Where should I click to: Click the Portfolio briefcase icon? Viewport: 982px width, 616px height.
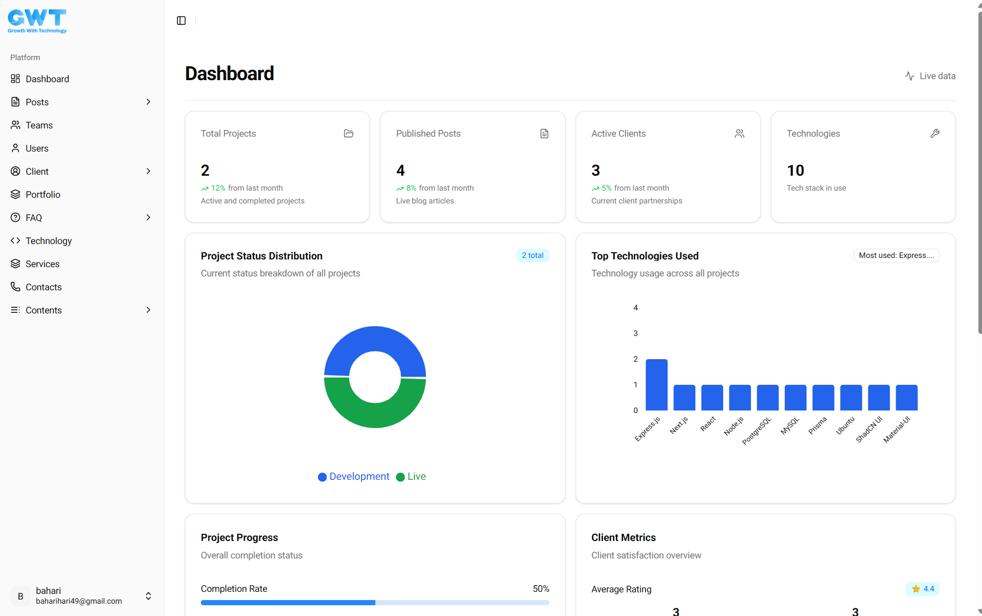pos(15,194)
